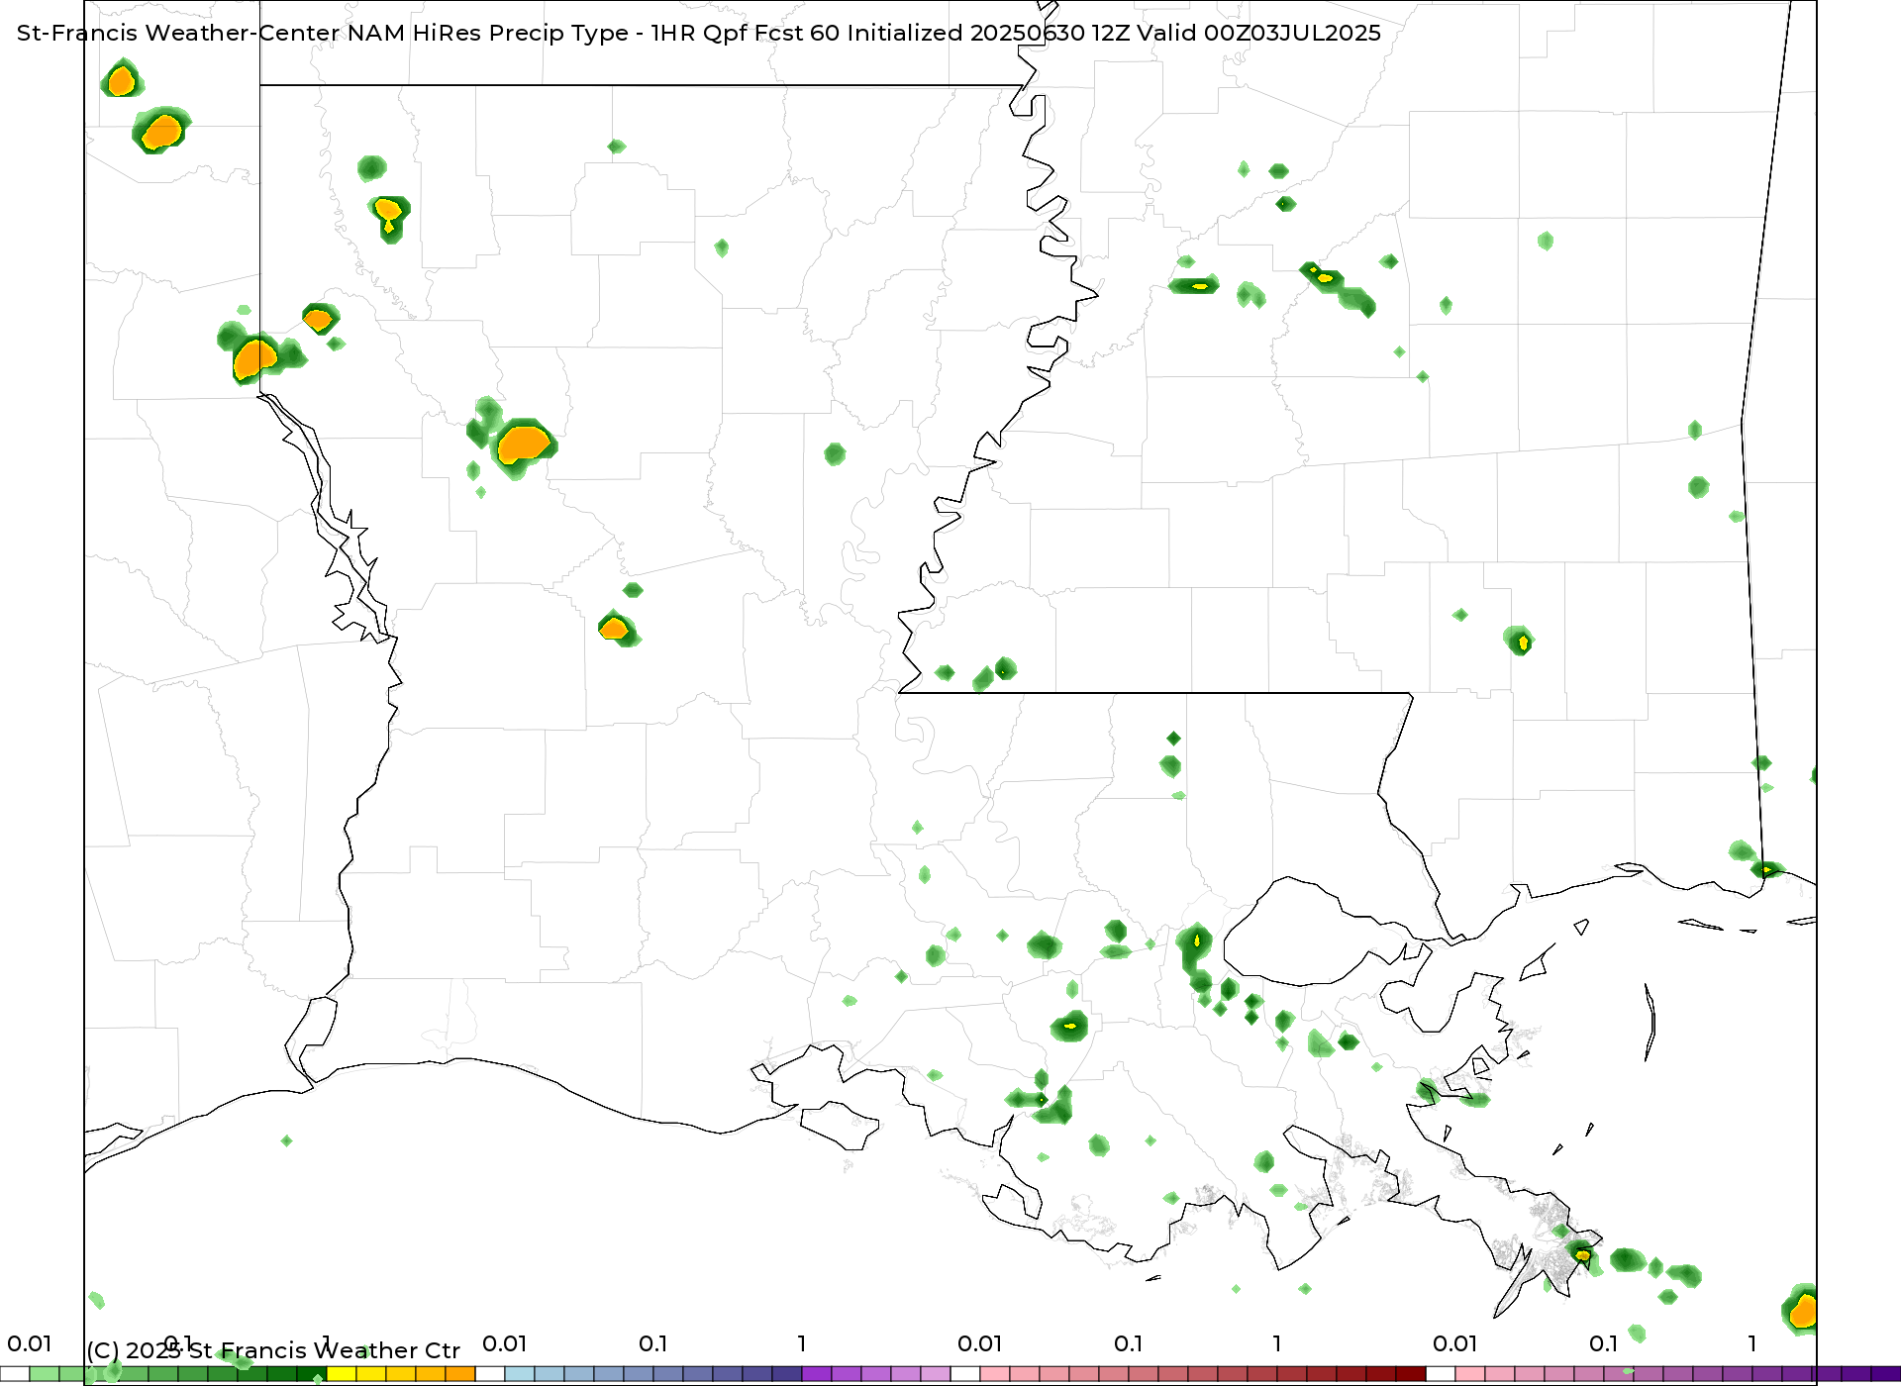Click the '1' label above the violet swatches
This screenshot has height=1386, width=1901.
point(801,1343)
